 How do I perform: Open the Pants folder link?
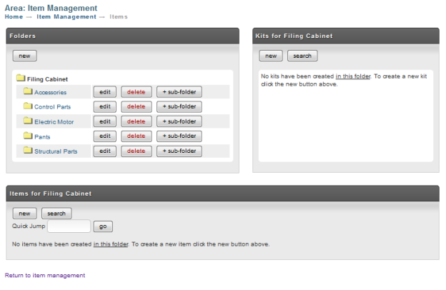pyautogui.click(x=42, y=137)
